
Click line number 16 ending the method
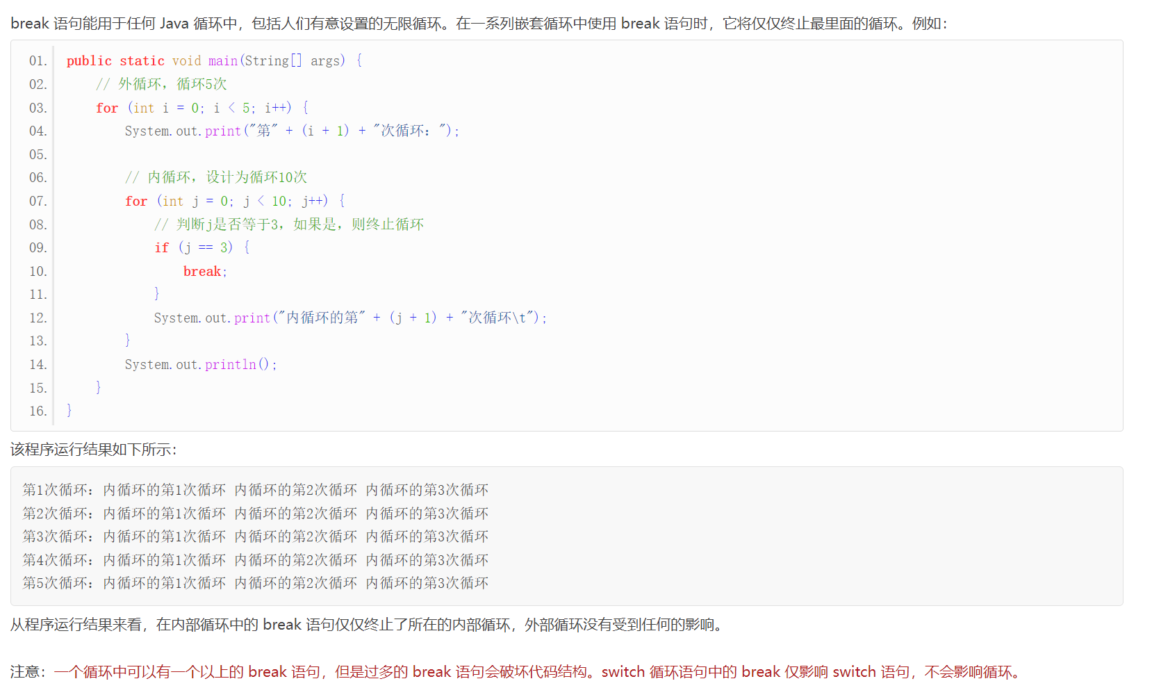38,411
